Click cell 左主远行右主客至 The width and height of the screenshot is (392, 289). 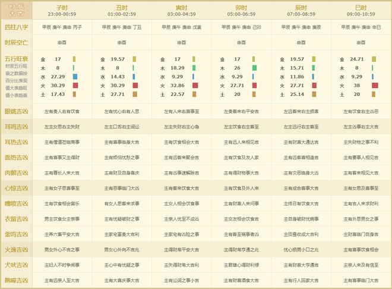click(301, 127)
